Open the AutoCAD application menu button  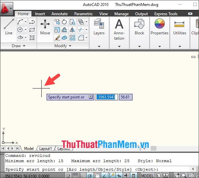(x=6, y=9)
